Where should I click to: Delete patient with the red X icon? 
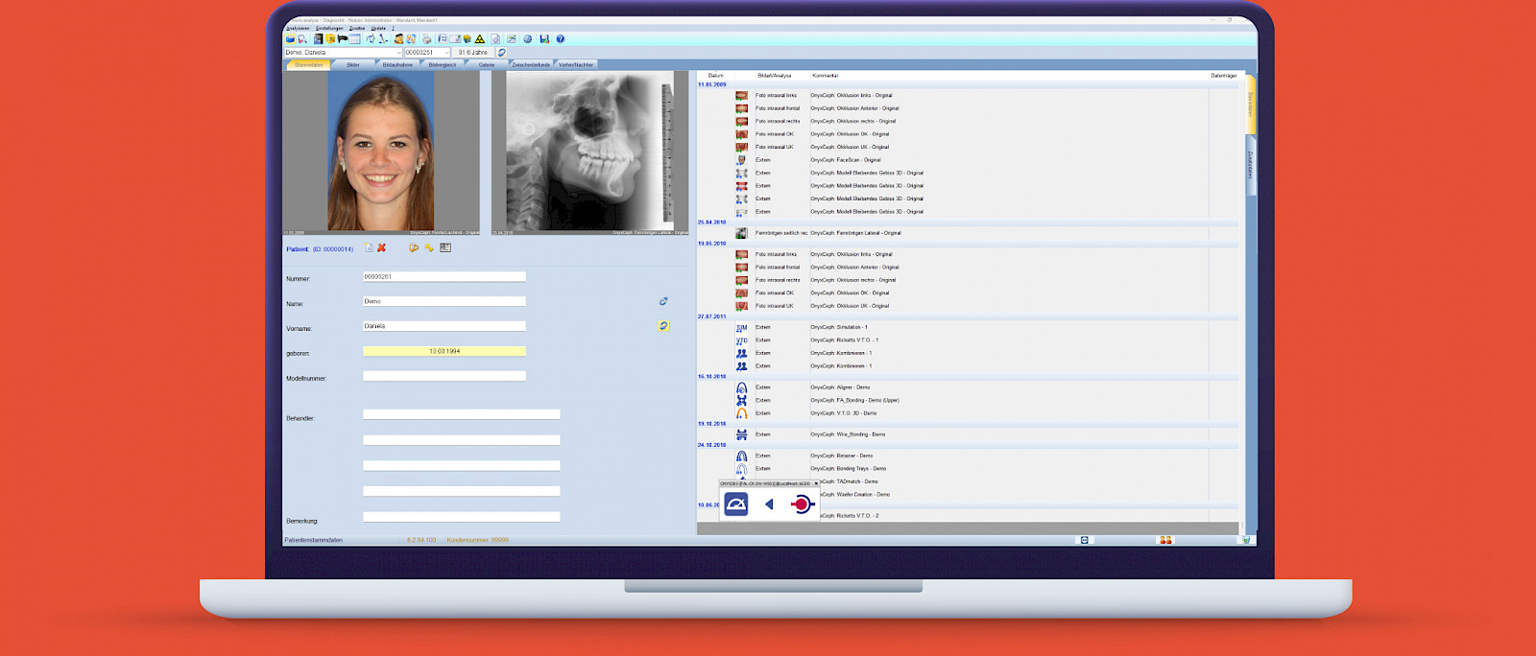(x=381, y=247)
